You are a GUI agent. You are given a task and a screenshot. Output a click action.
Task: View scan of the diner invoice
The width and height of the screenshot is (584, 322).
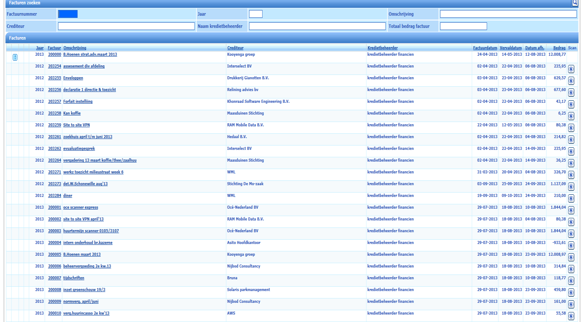point(571,198)
